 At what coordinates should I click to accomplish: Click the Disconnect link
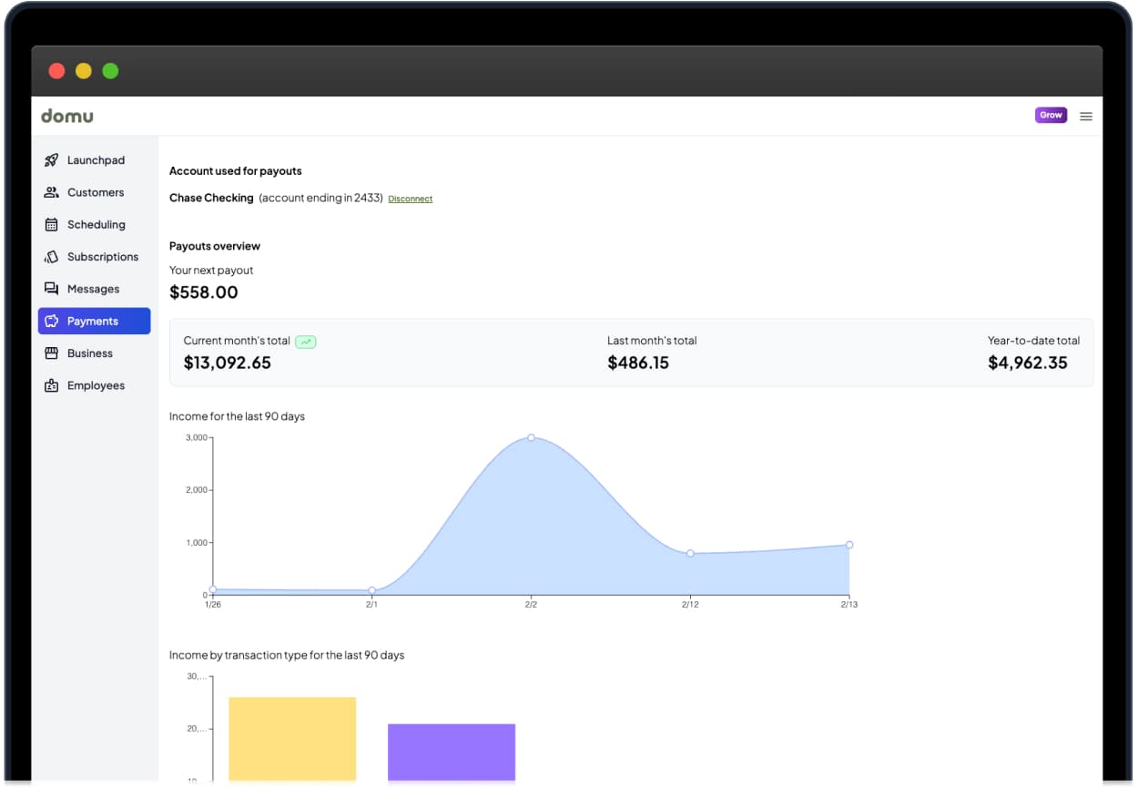coord(411,199)
